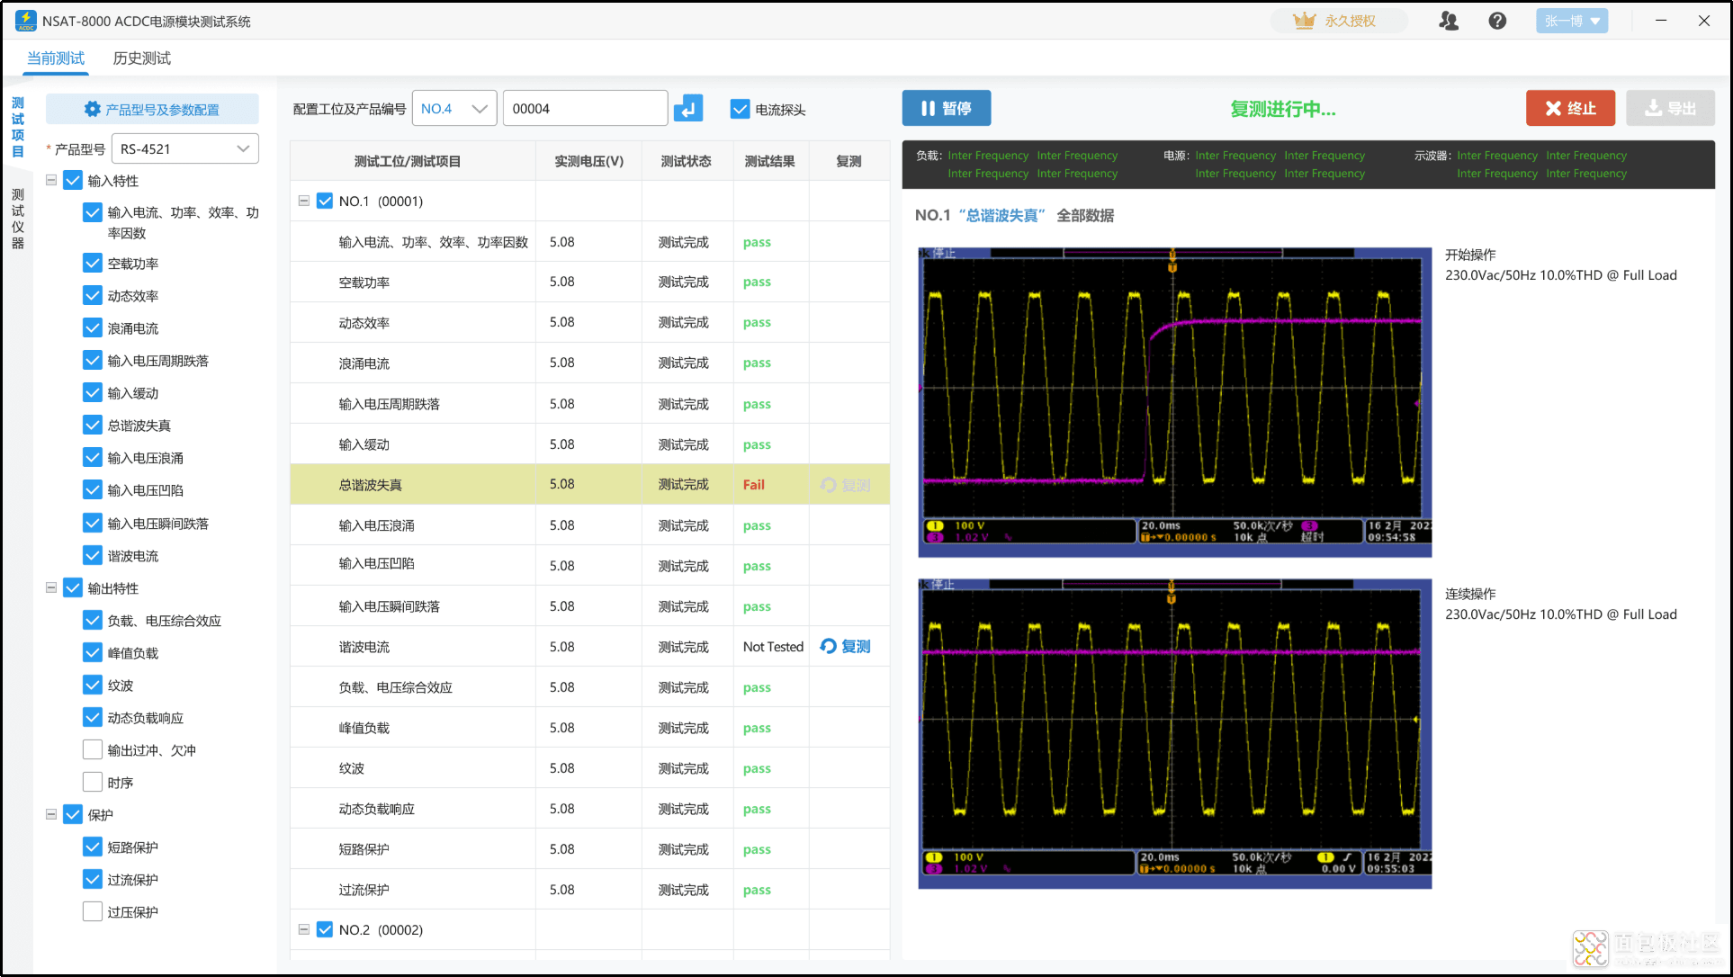Switch to 当前测试 tab
1733x977 pixels.
(56, 58)
